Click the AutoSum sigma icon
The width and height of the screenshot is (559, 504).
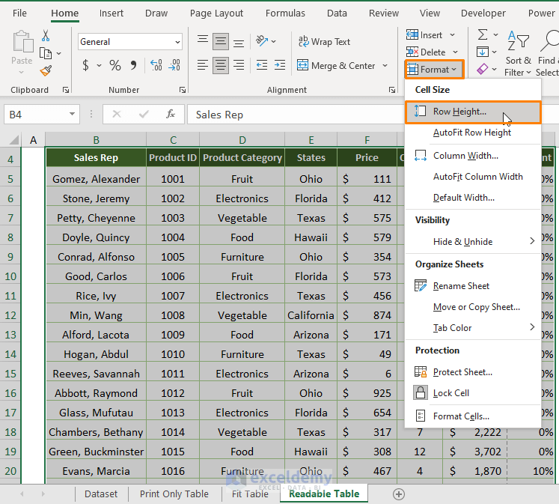tap(483, 35)
